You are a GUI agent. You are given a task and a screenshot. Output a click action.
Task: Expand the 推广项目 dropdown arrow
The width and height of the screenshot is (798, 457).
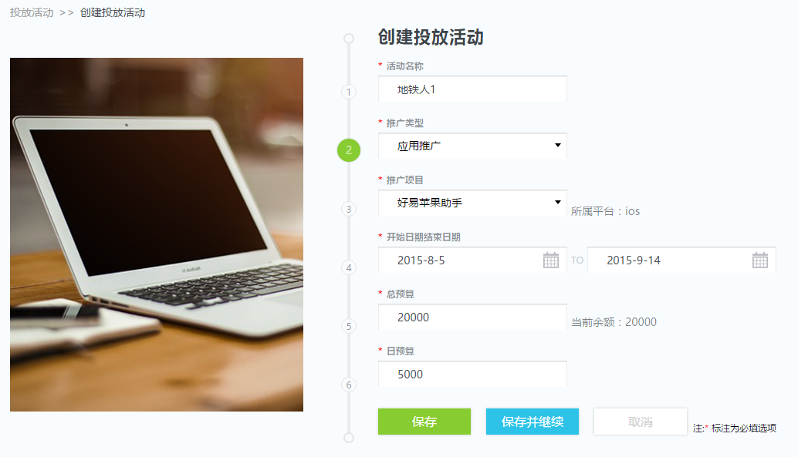click(558, 203)
